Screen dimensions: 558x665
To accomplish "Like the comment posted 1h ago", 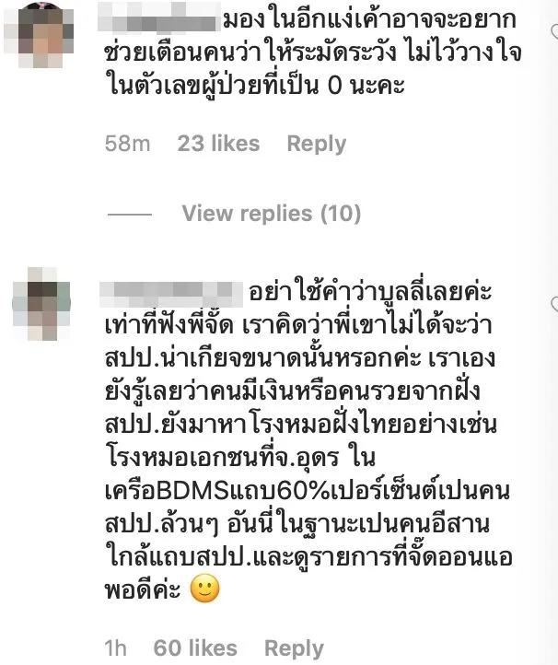I will pos(554,304).
